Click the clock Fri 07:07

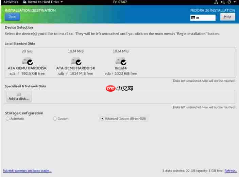tap(120, 2)
